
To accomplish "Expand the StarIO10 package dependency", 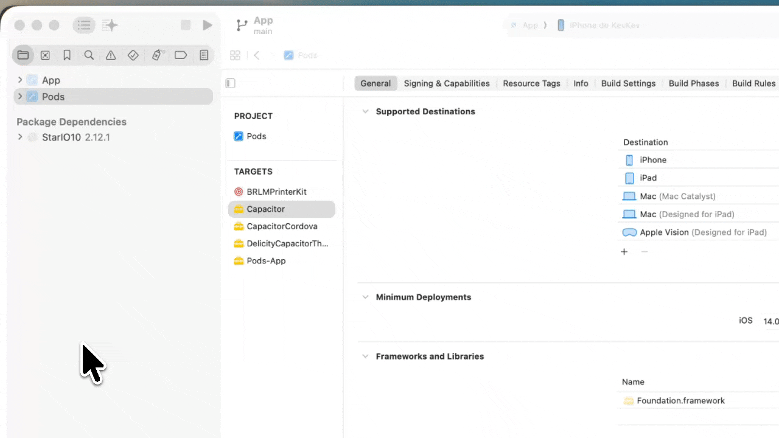I will [20, 137].
